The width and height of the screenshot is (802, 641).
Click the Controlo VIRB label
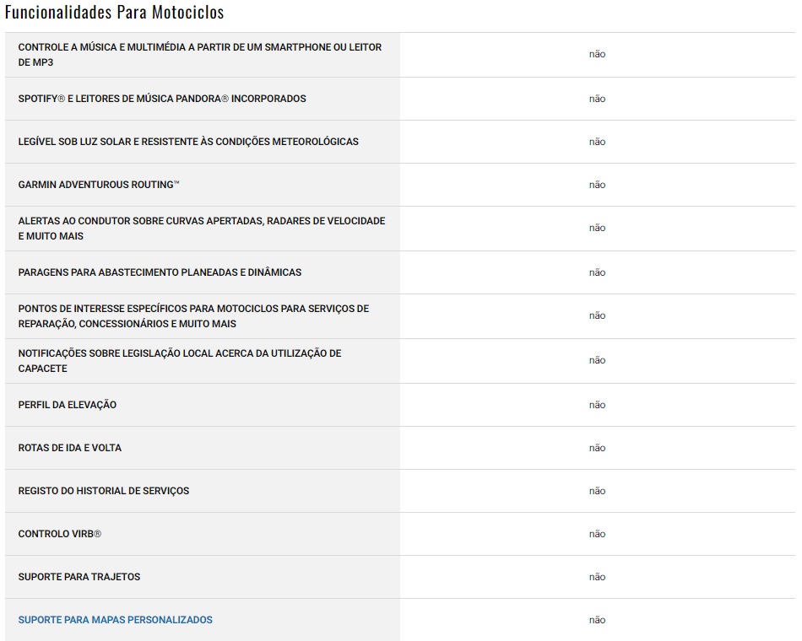click(x=60, y=534)
